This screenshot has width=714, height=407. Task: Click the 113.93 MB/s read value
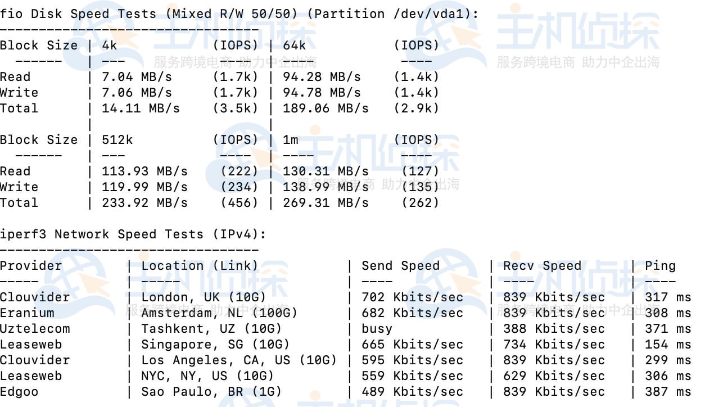coord(144,171)
